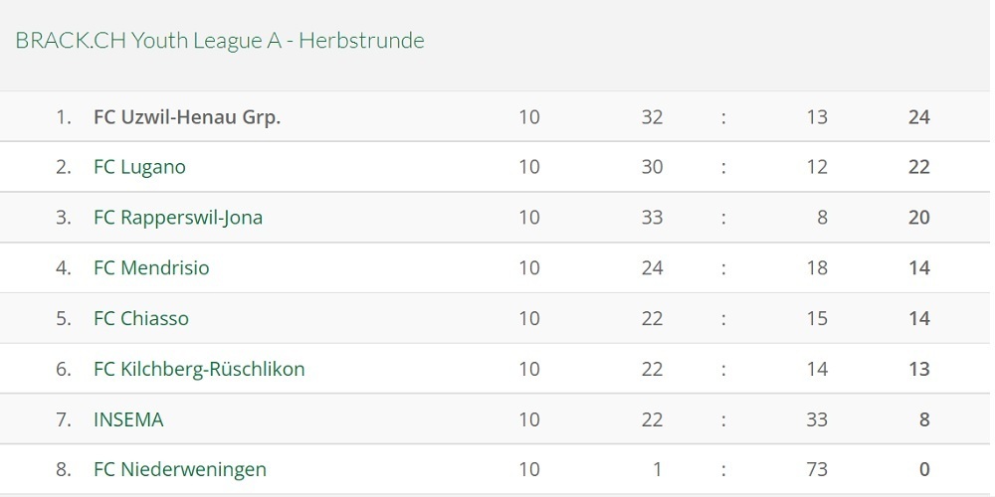Click INSEMA's 33 goals conceded value
The image size is (995, 497).
click(x=817, y=419)
